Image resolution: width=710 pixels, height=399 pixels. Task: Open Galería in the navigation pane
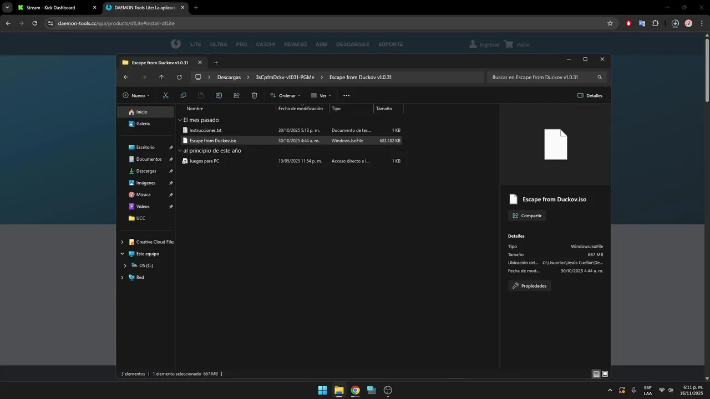click(146, 124)
